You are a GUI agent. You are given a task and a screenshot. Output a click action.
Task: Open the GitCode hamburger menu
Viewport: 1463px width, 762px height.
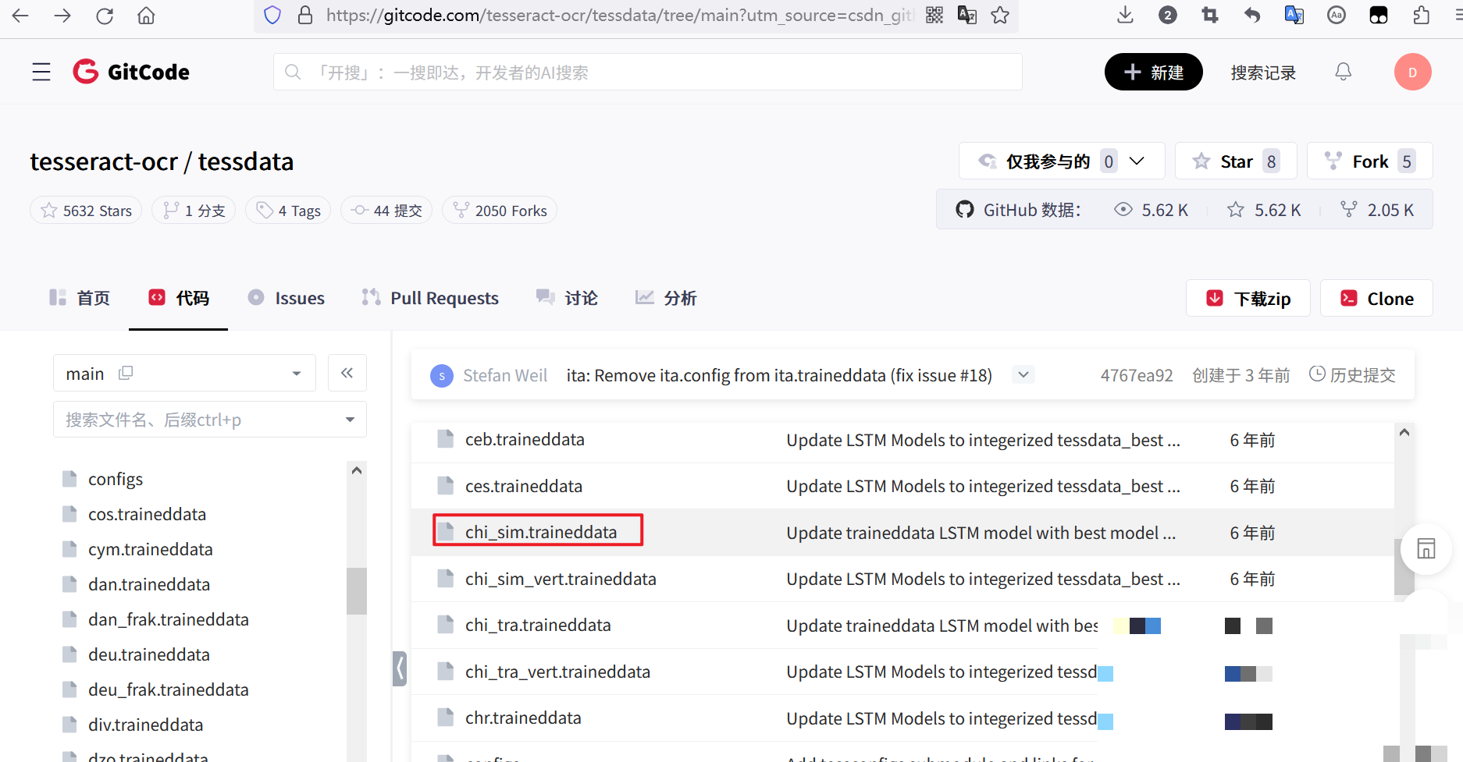coord(41,72)
